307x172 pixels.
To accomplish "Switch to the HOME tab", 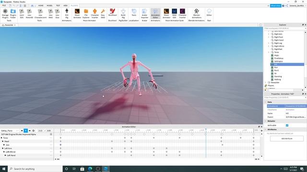I will (41, 5).
